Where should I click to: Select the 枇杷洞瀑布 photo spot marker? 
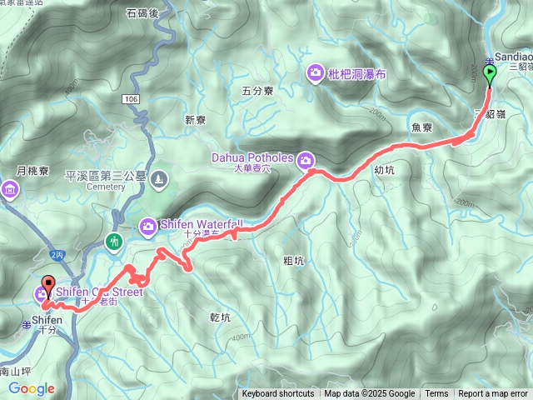tap(315, 73)
